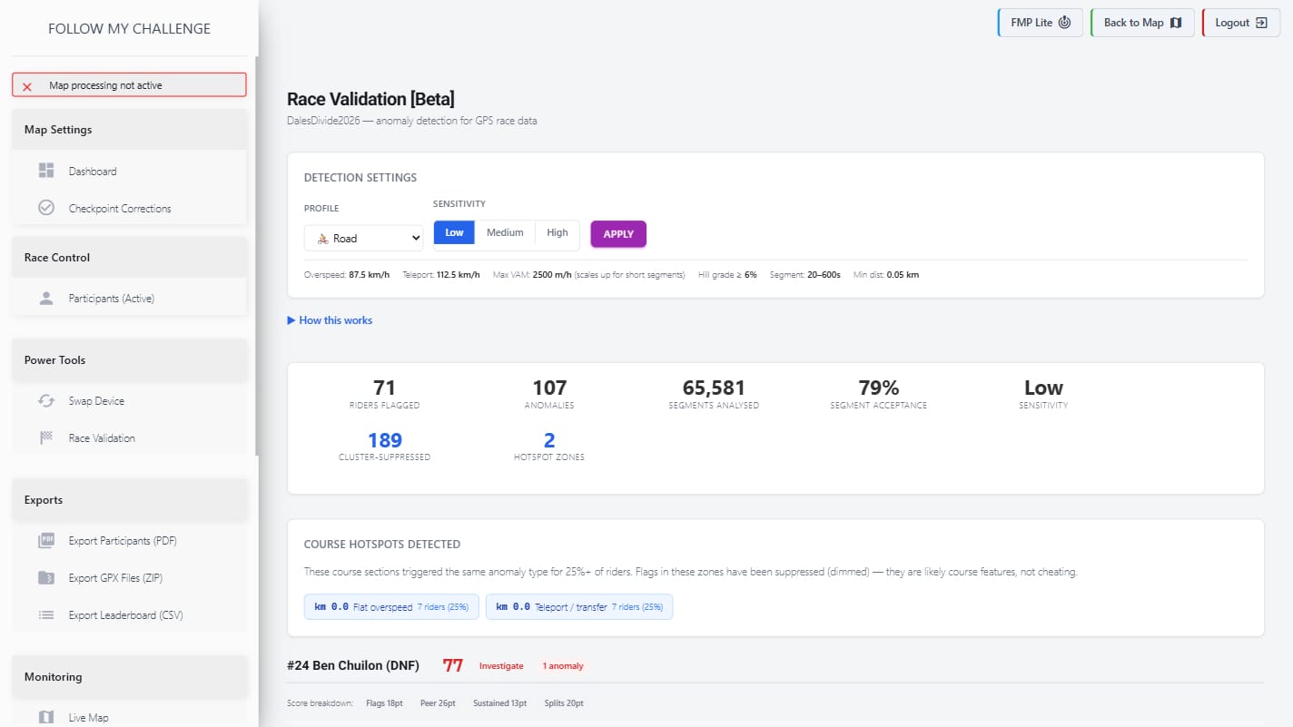Set sensitivity to High
1293x727 pixels.
(x=557, y=233)
